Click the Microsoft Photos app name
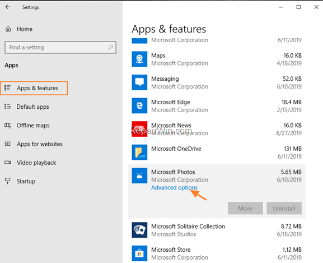 [x=173, y=172]
